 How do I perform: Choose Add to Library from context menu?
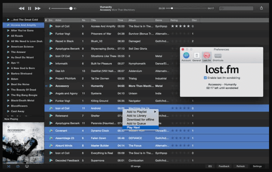(140, 116)
